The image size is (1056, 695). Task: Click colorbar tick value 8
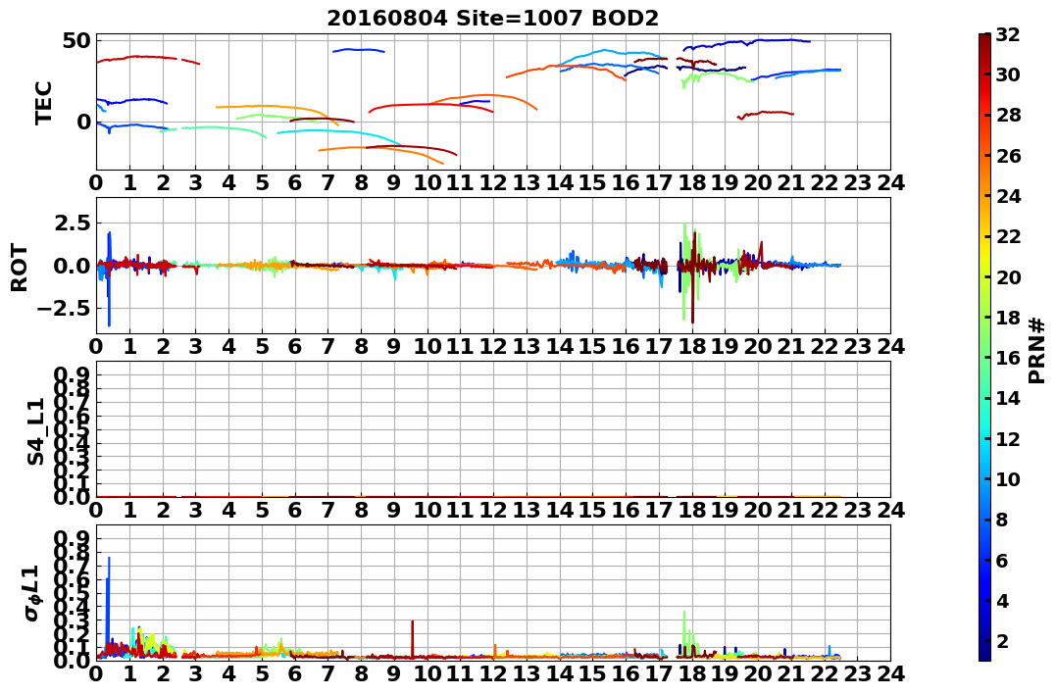point(1002,520)
